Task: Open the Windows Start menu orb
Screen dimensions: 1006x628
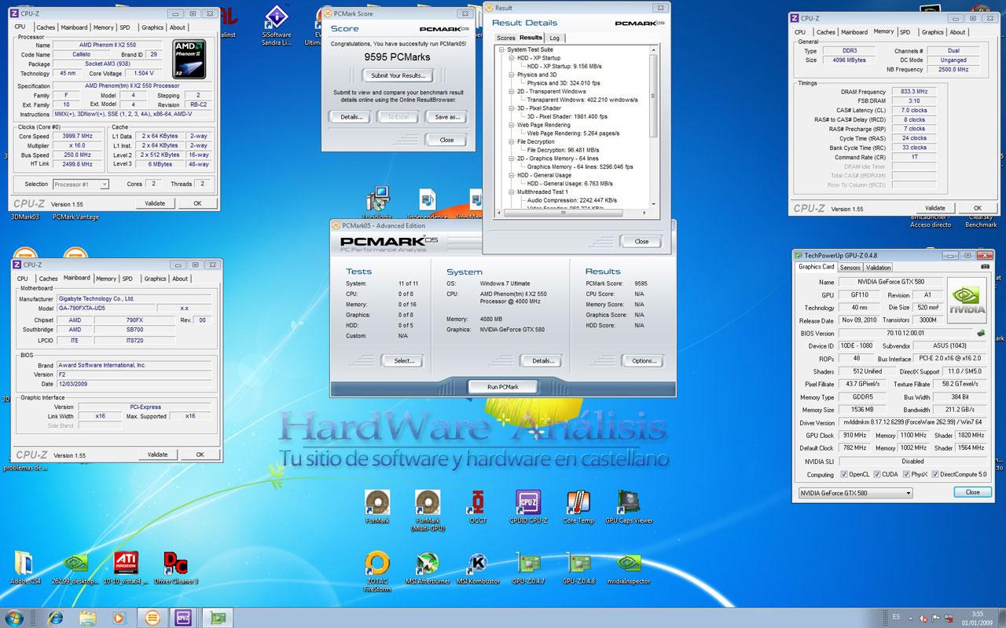Action: 15,617
